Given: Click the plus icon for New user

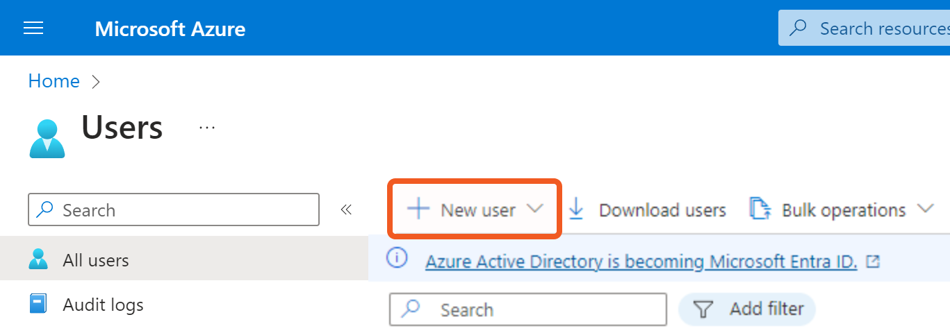Looking at the screenshot, I should tap(418, 210).
